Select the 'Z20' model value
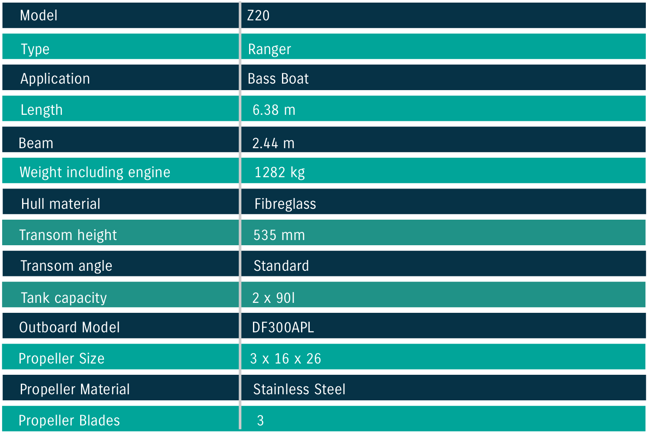 pyautogui.click(x=258, y=16)
